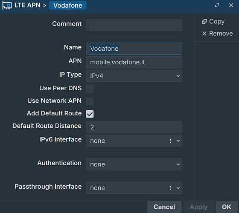The height and width of the screenshot is (213, 239).
Task: Click the Add Default Route label
Action: point(54,113)
